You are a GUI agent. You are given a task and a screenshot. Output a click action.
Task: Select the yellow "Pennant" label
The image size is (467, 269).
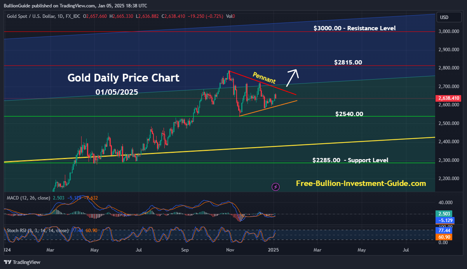point(264,78)
